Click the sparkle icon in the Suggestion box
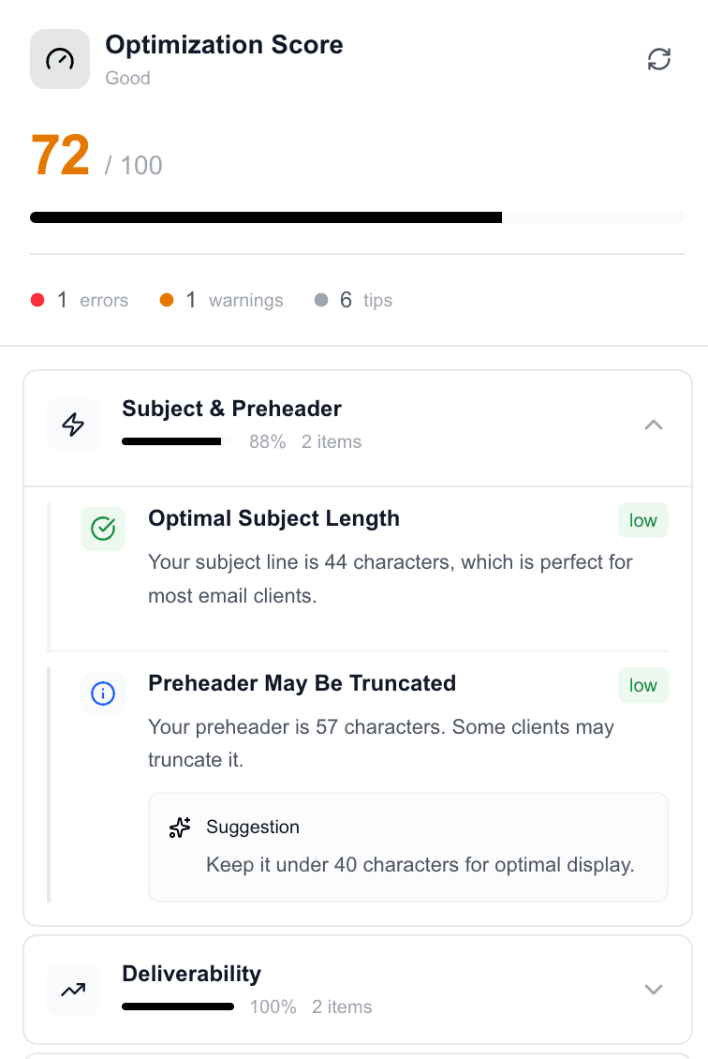The image size is (708, 1059). [x=179, y=828]
